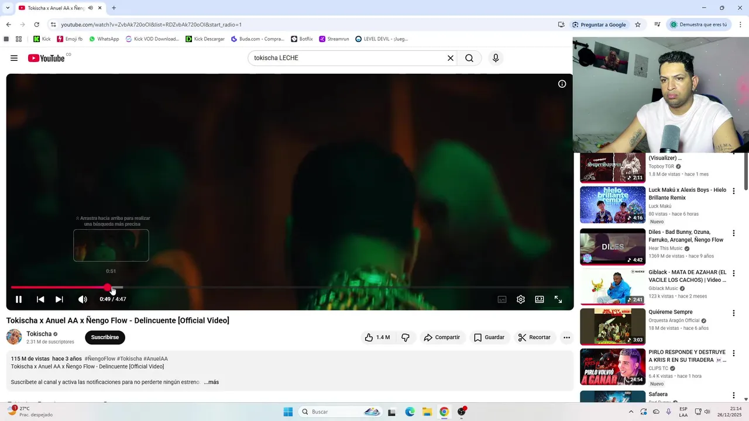Screen dimensions: 749x421
Task: Open options for Safaera video
Action: [x=733, y=395]
